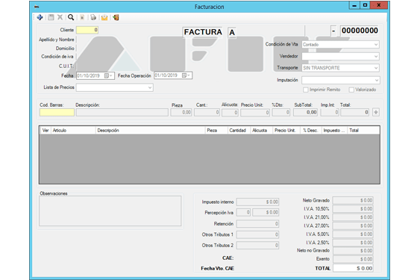Expand the Condición de Vta dropdown
This screenshot has width=420, height=280.
pos(376,45)
